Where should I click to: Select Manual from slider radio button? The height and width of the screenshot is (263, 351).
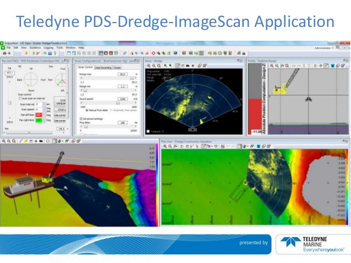[87, 110]
